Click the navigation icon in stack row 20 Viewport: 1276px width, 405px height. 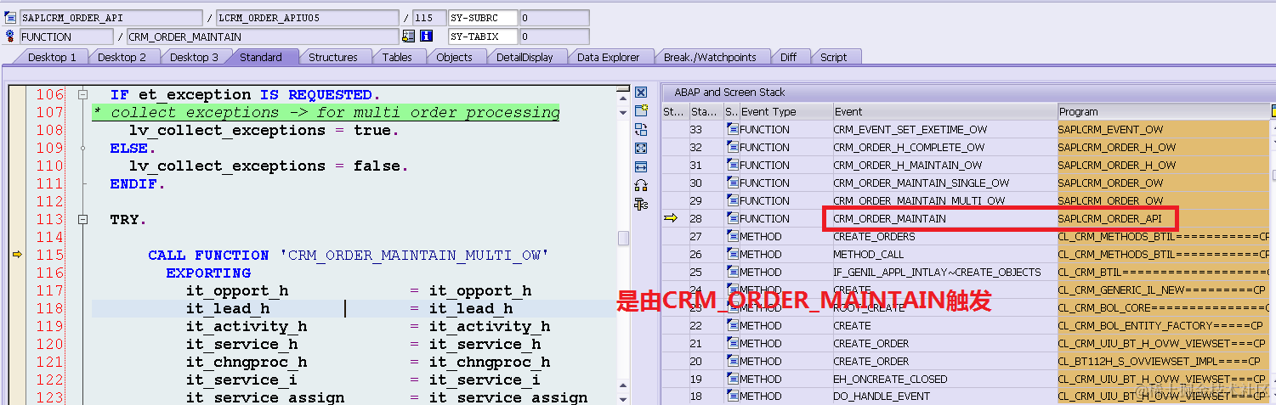point(732,361)
